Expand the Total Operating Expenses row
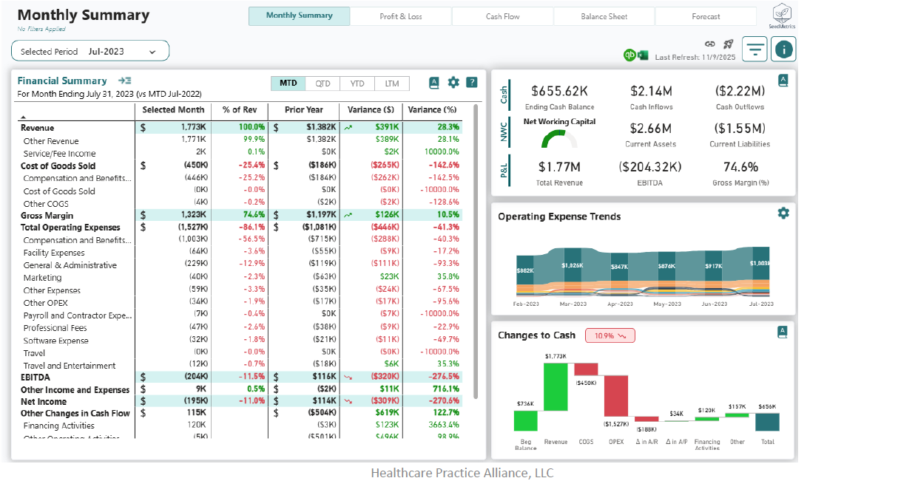The width and height of the screenshot is (915, 495). 70,228
